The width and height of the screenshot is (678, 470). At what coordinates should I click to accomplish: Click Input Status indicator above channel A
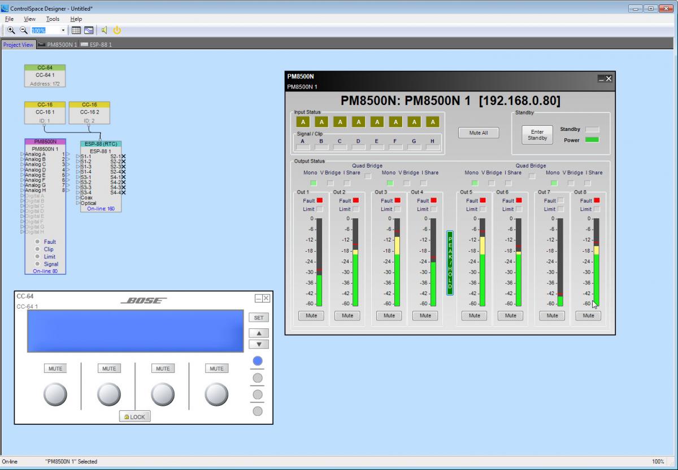click(303, 122)
